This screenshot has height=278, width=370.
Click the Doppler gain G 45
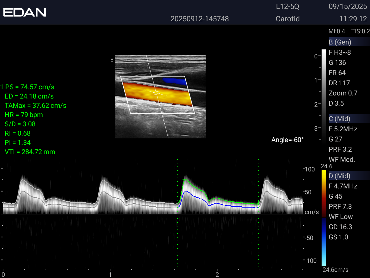click(x=335, y=196)
